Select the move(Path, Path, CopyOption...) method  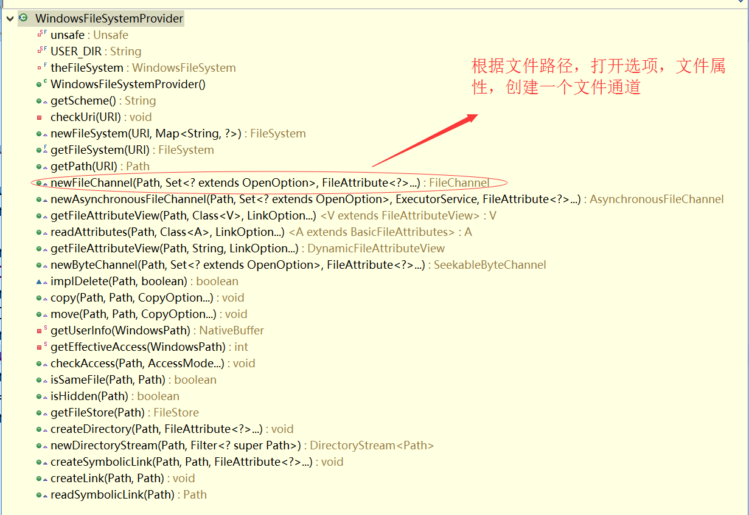(149, 314)
